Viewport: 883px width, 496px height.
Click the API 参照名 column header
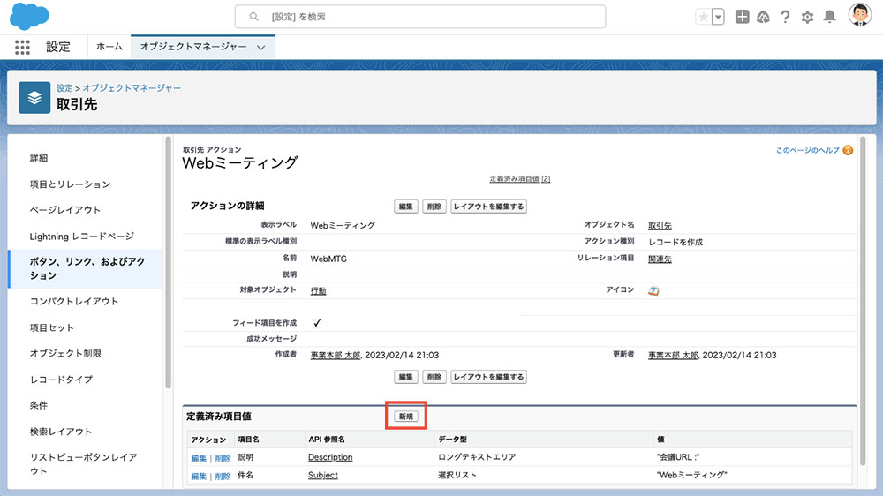tap(327, 440)
